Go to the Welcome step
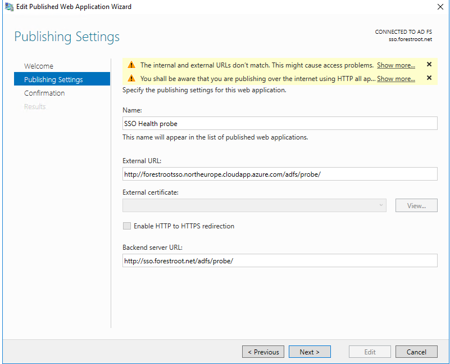Image resolution: width=450 pixels, height=364 pixels. (39, 66)
